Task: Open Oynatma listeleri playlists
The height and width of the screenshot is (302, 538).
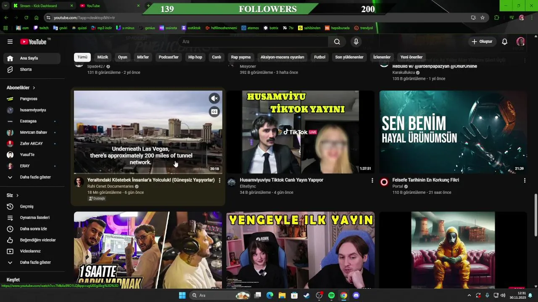Action: coord(32,218)
